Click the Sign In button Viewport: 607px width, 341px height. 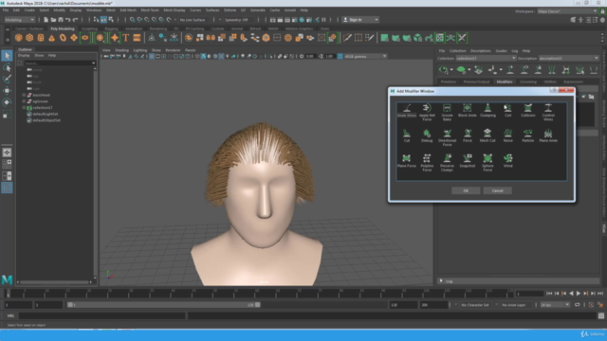(360, 20)
